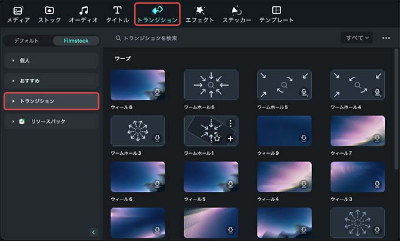Select the ワームホール3 thumbnail
This screenshot has height=241, width=400.
(x=138, y=131)
